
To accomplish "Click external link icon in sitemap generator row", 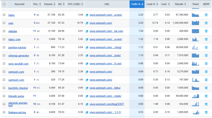I will click(x=87, y=56).
